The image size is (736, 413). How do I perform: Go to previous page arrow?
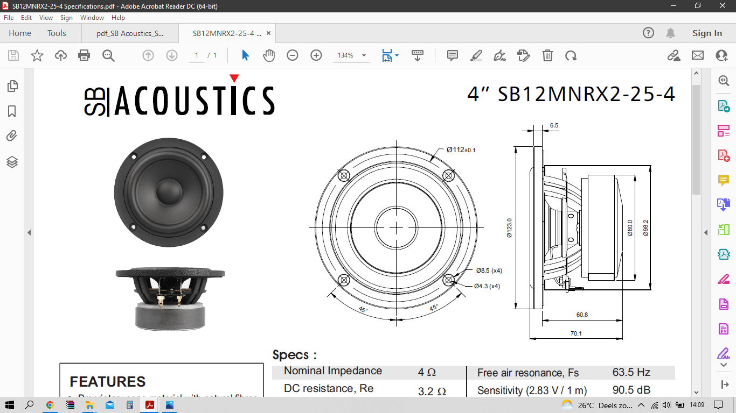click(148, 55)
